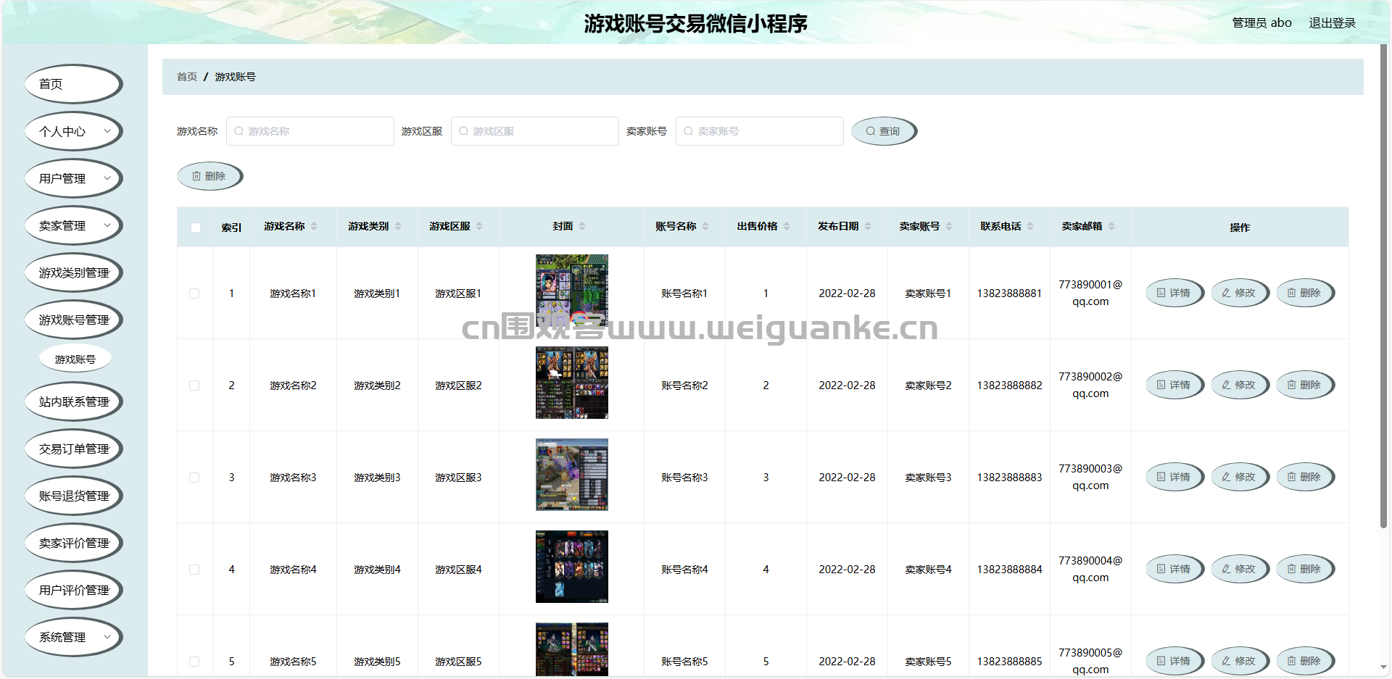Open 首页 in the sidebar

point(74,84)
